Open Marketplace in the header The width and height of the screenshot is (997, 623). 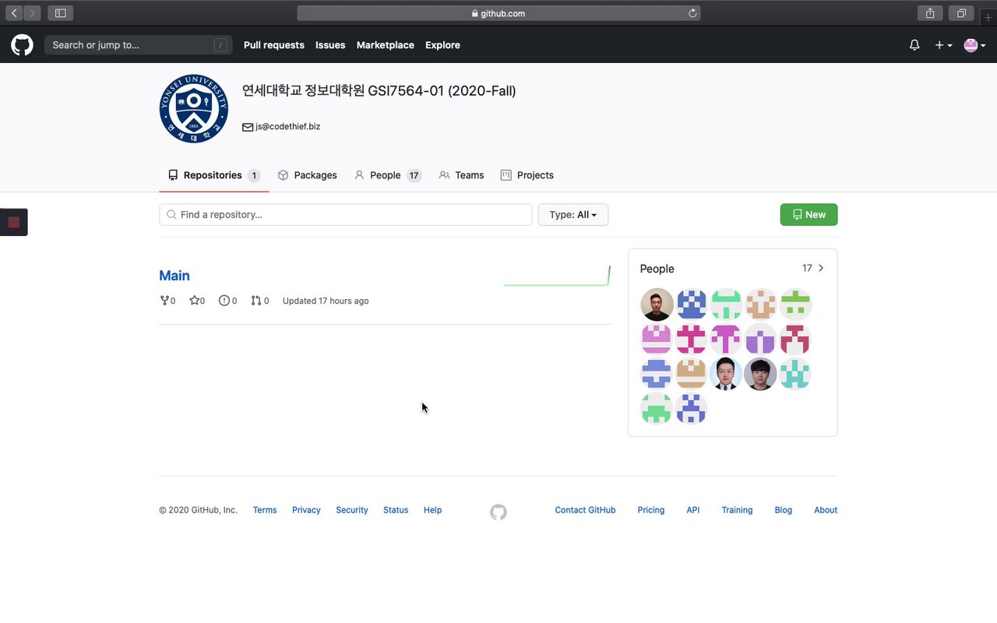(386, 45)
